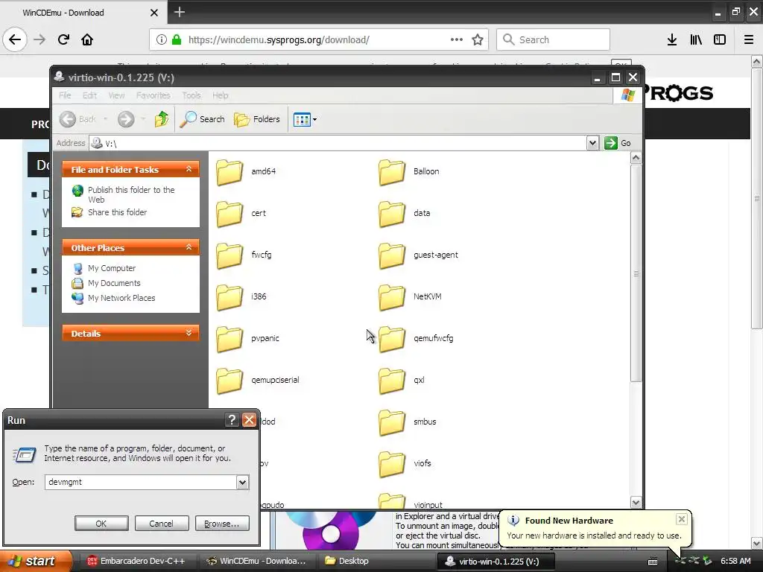Open the cert folder icon
763x572 pixels.
[x=229, y=214]
